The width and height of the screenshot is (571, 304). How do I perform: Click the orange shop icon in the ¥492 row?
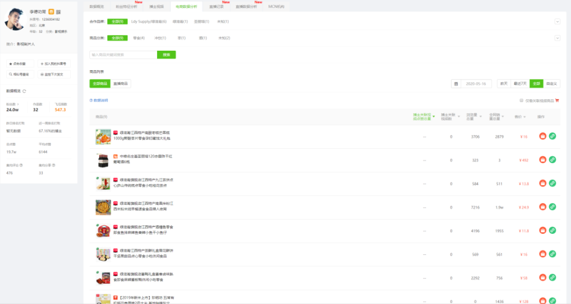tap(542, 160)
